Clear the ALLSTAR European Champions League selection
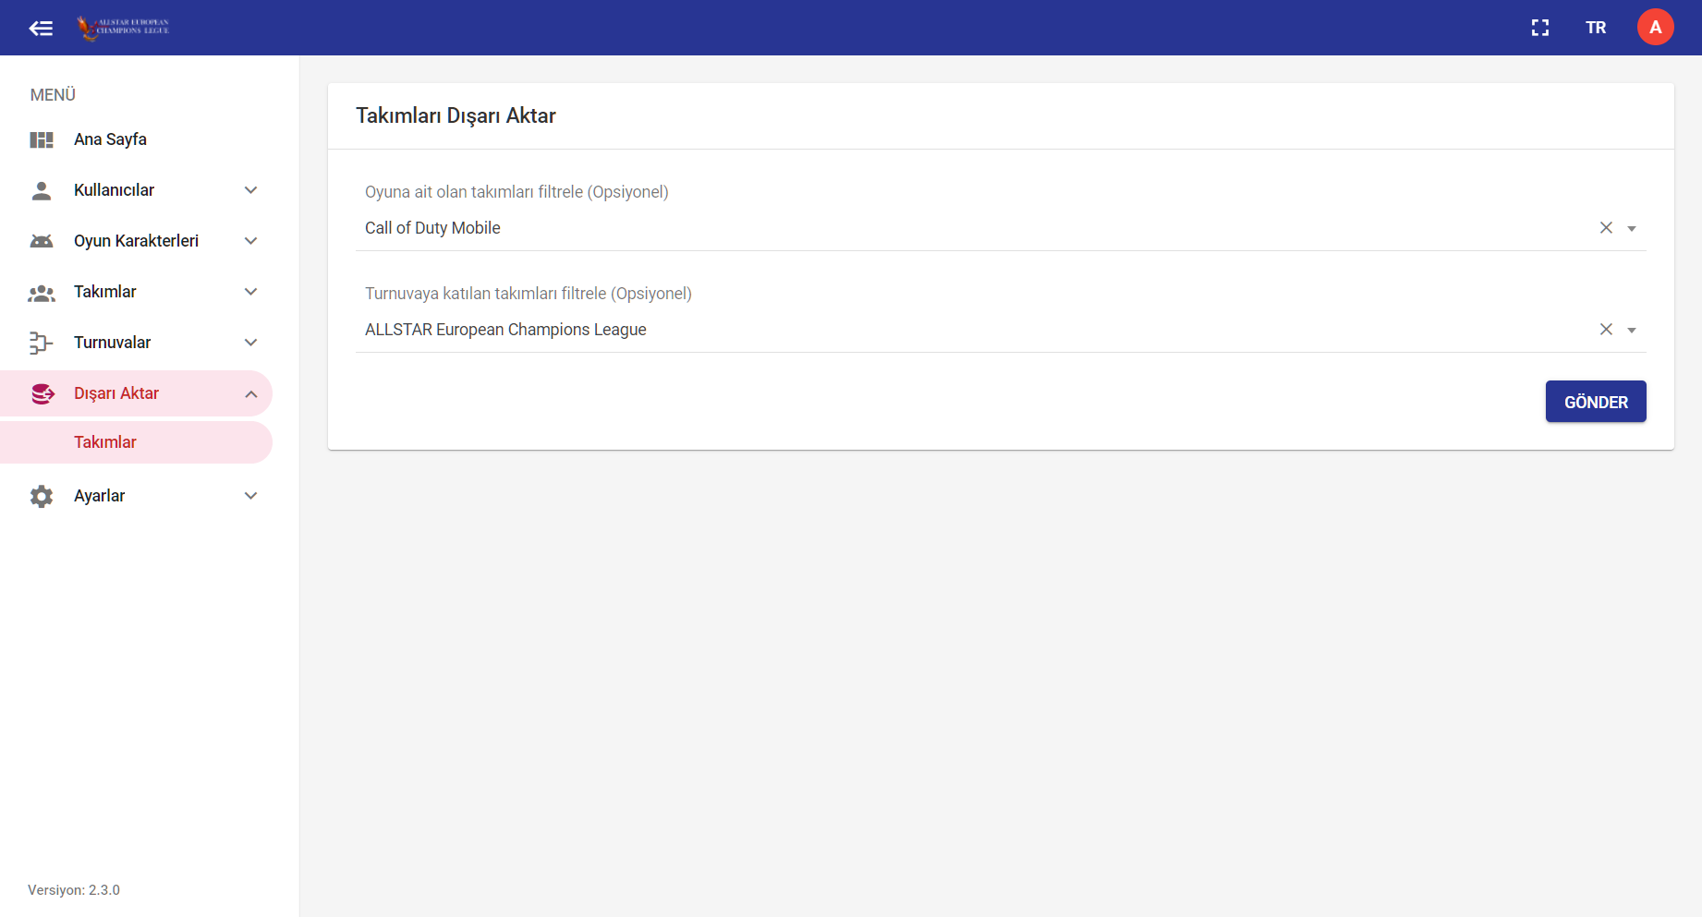The height and width of the screenshot is (917, 1702). [1606, 330]
